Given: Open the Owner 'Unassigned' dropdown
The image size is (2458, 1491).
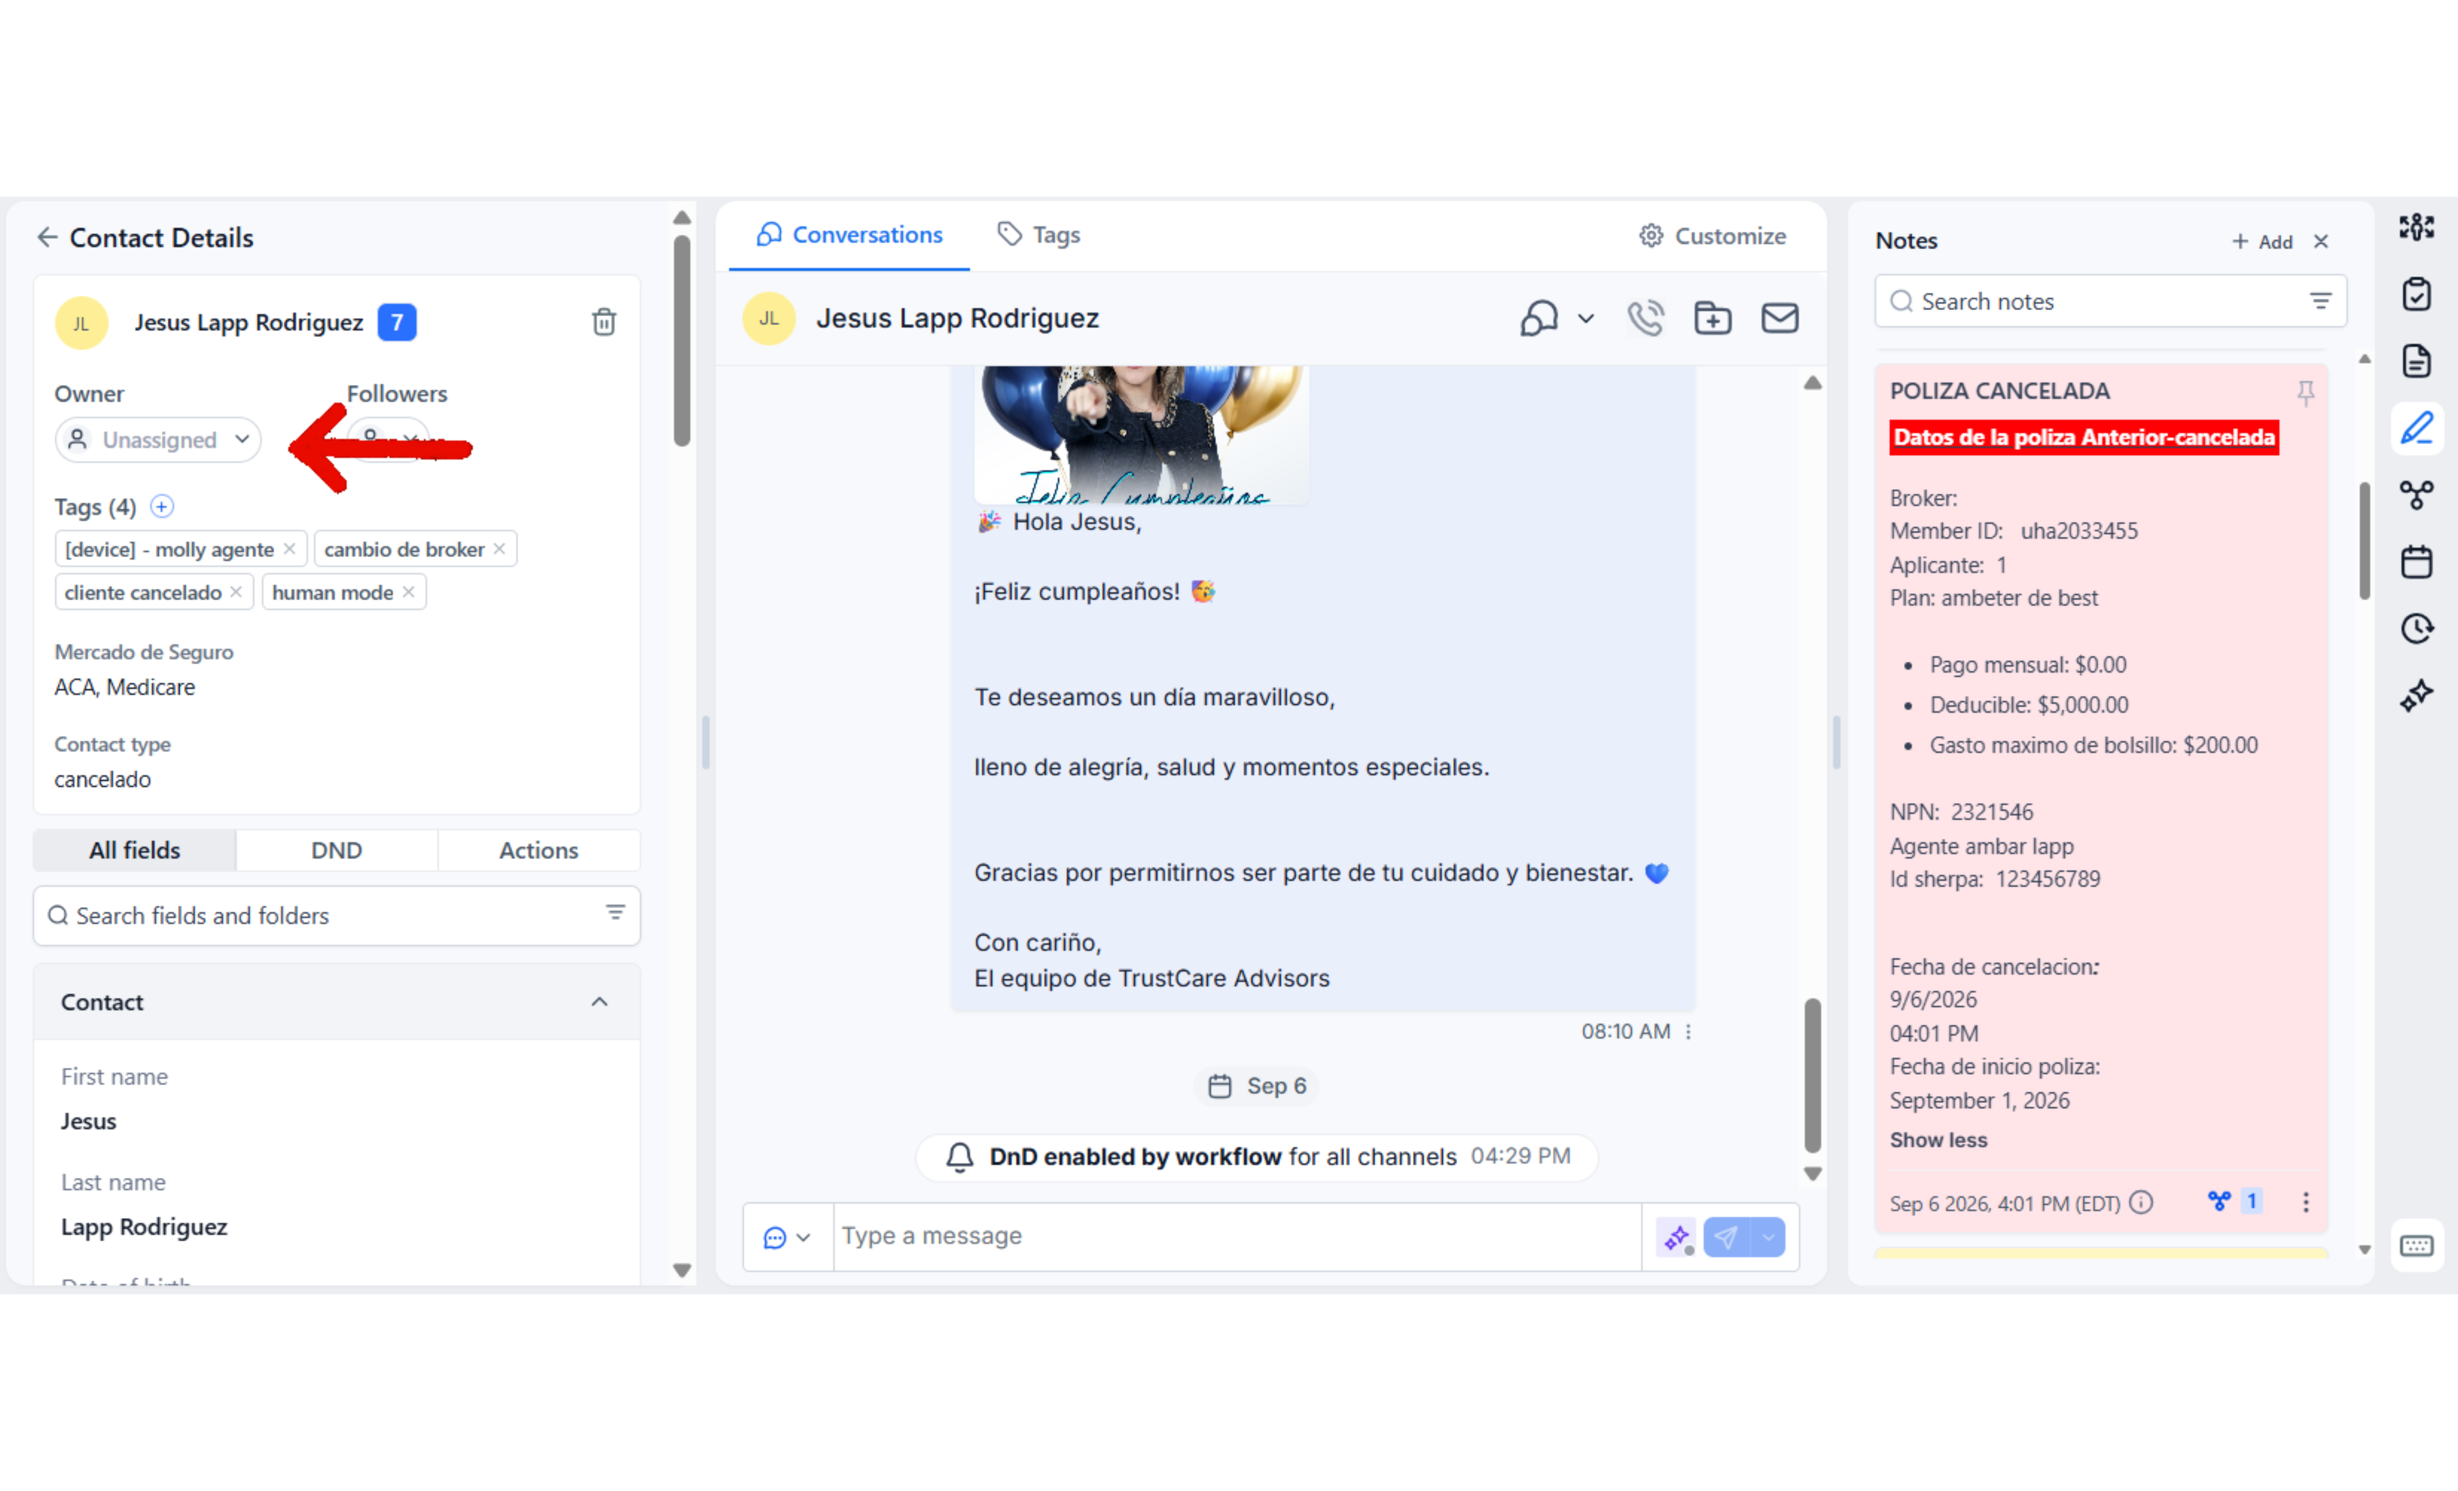Looking at the screenshot, I should coord(158,440).
